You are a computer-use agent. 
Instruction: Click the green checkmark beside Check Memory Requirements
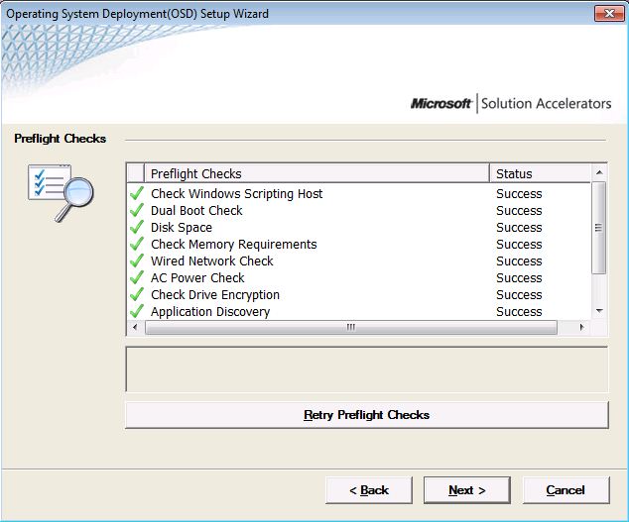tap(137, 244)
